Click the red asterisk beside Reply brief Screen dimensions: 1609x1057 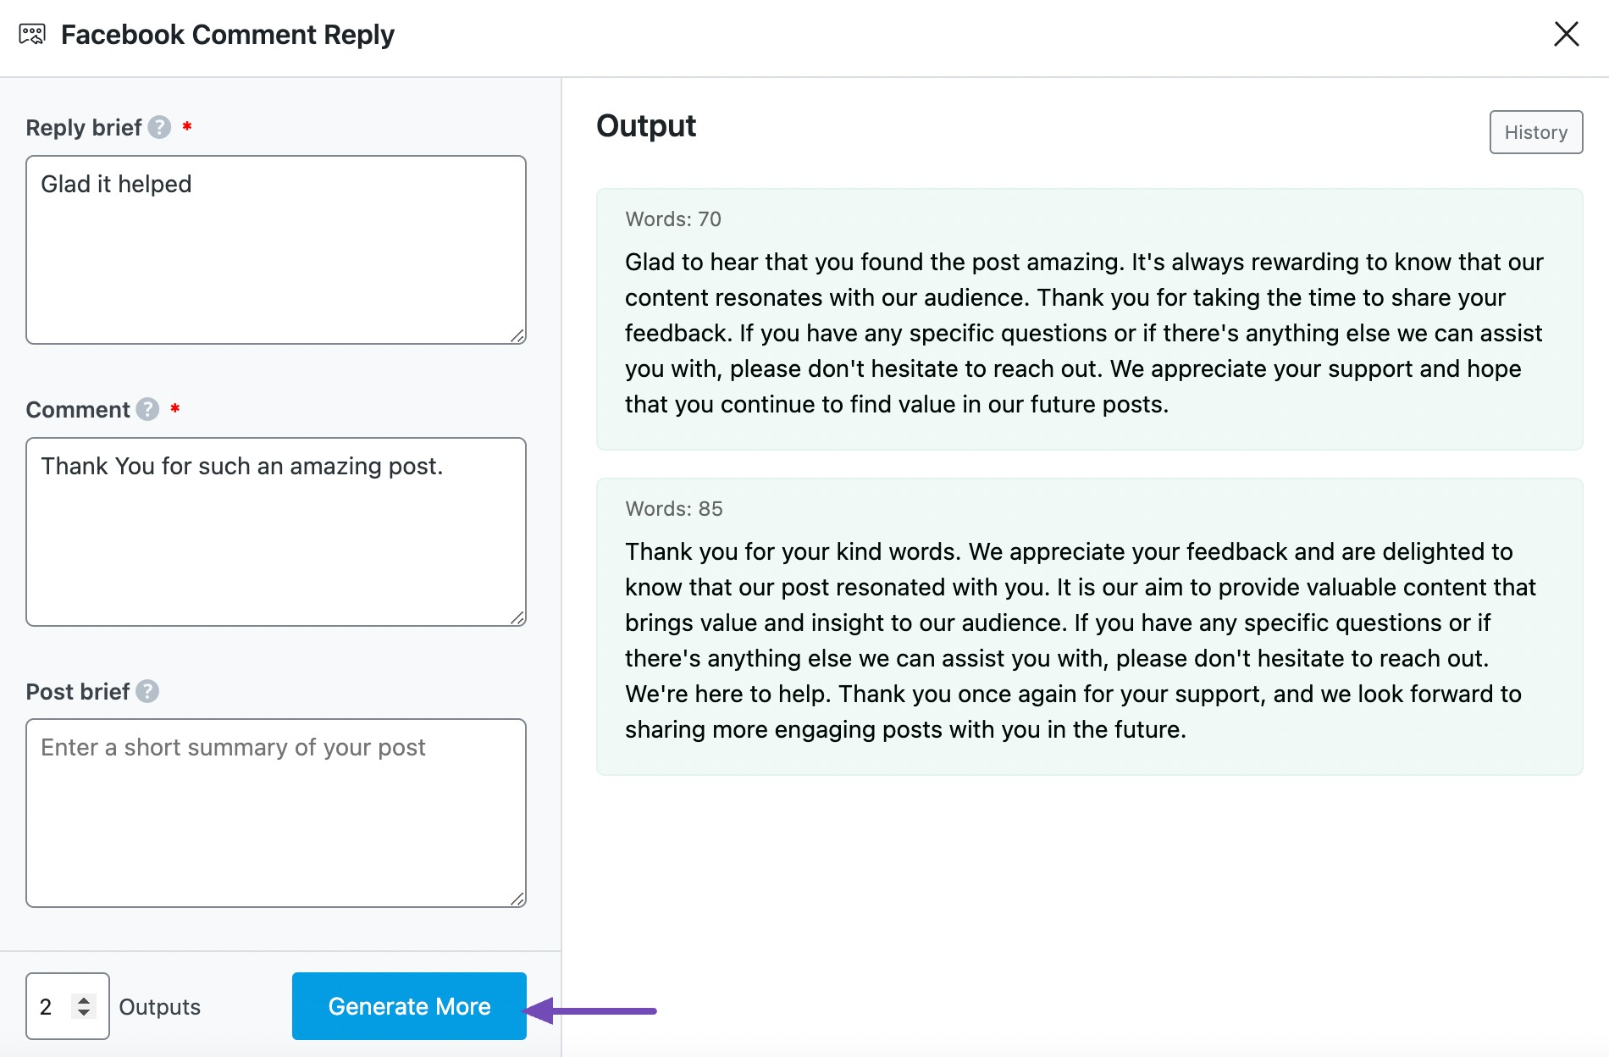coord(186,125)
